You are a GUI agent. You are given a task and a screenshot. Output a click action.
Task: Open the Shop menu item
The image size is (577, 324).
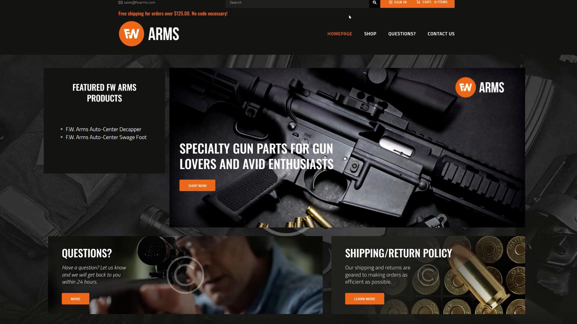click(x=370, y=34)
